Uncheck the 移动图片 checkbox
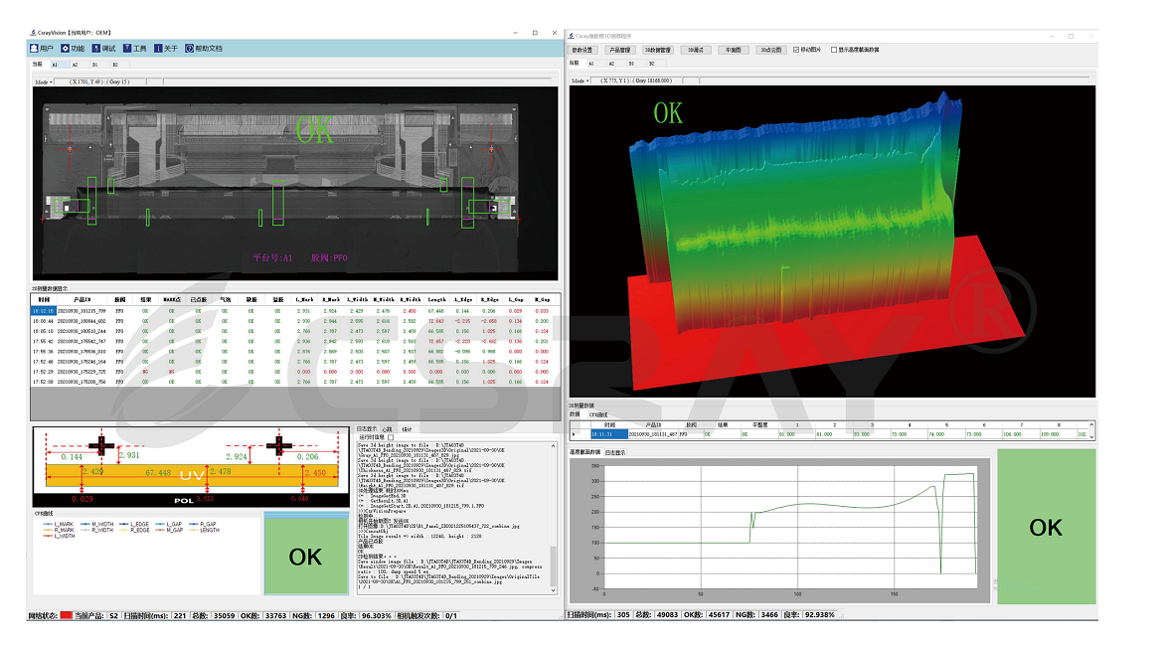This screenshot has height=648, width=1166. tap(796, 49)
